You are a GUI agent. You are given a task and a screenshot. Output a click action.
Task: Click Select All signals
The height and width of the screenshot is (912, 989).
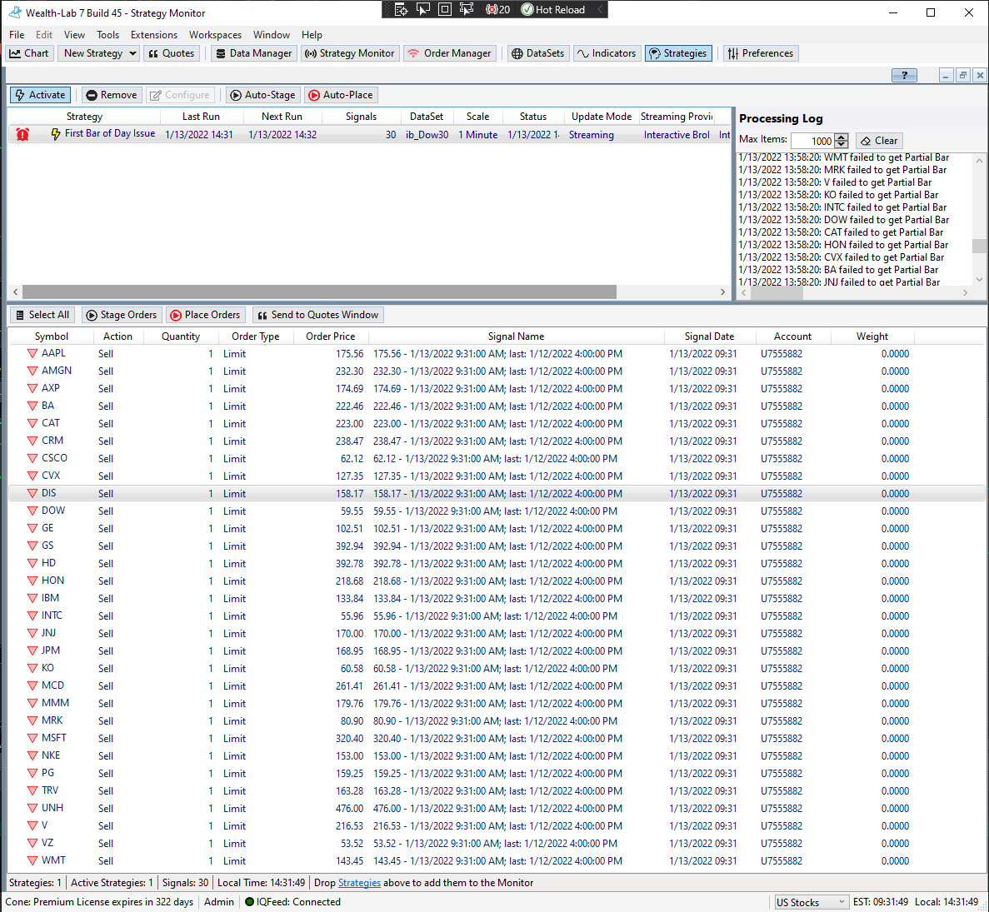point(42,315)
